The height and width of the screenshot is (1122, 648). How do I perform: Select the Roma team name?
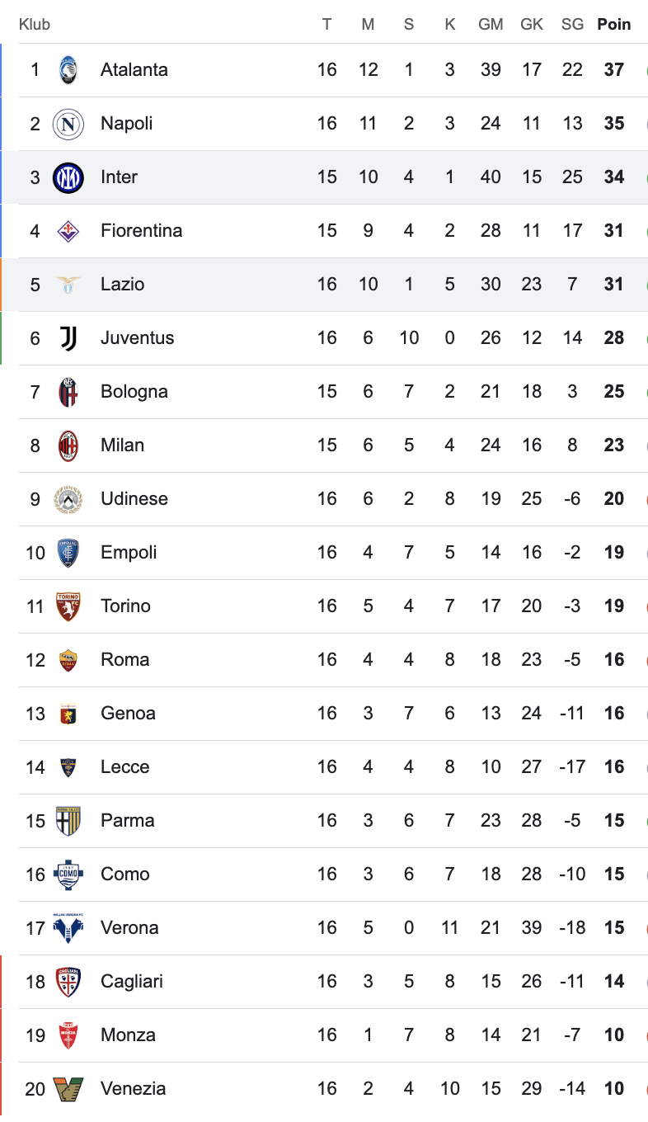coord(124,660)
